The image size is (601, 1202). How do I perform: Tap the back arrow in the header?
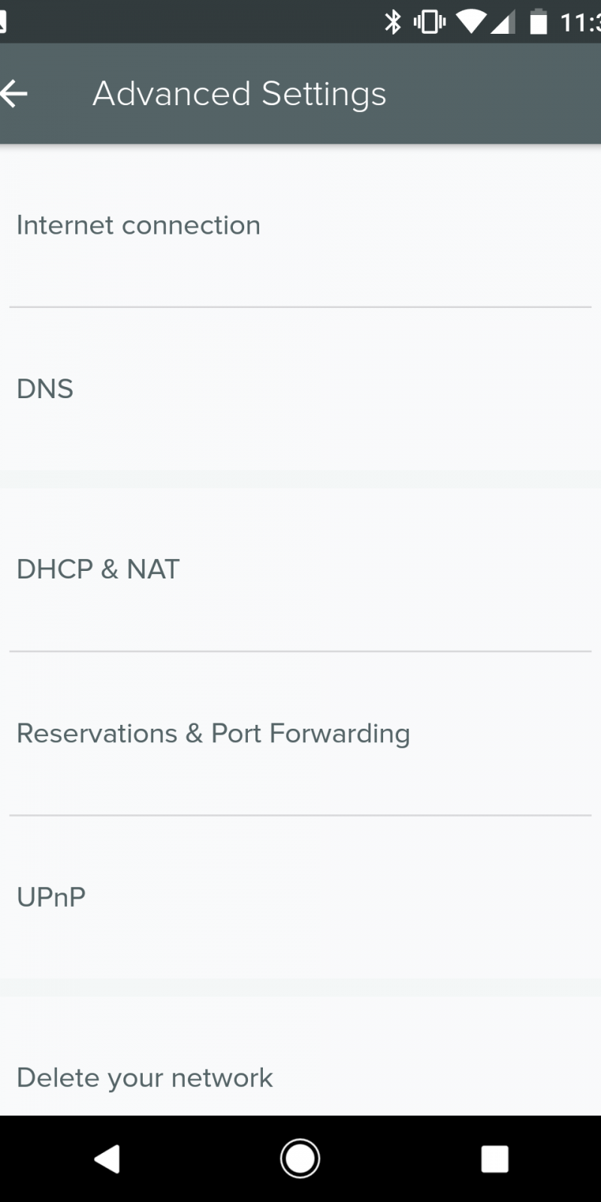coord(14,94)
